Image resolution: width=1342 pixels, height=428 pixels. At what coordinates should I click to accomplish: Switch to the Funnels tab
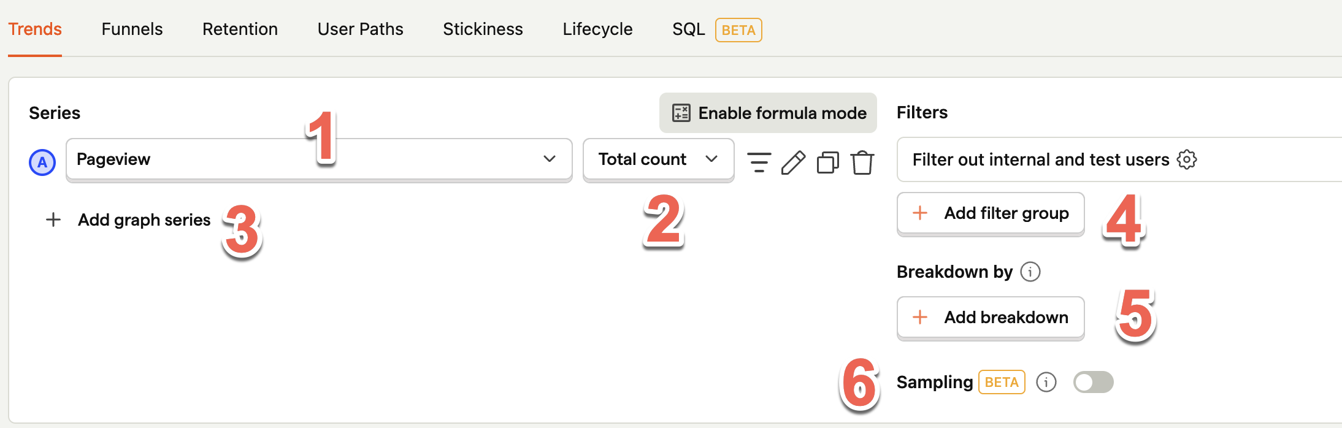132,29
